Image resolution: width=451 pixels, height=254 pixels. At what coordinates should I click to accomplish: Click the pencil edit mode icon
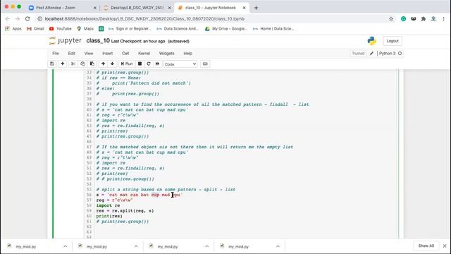pyautogui.click(x=371, y=54)
